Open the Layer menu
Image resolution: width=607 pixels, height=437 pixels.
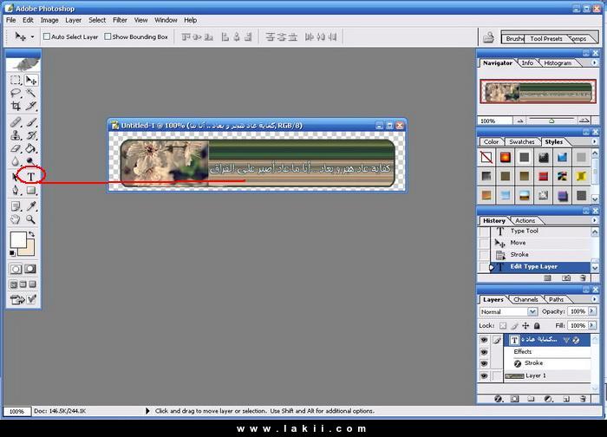click(73, 20)
